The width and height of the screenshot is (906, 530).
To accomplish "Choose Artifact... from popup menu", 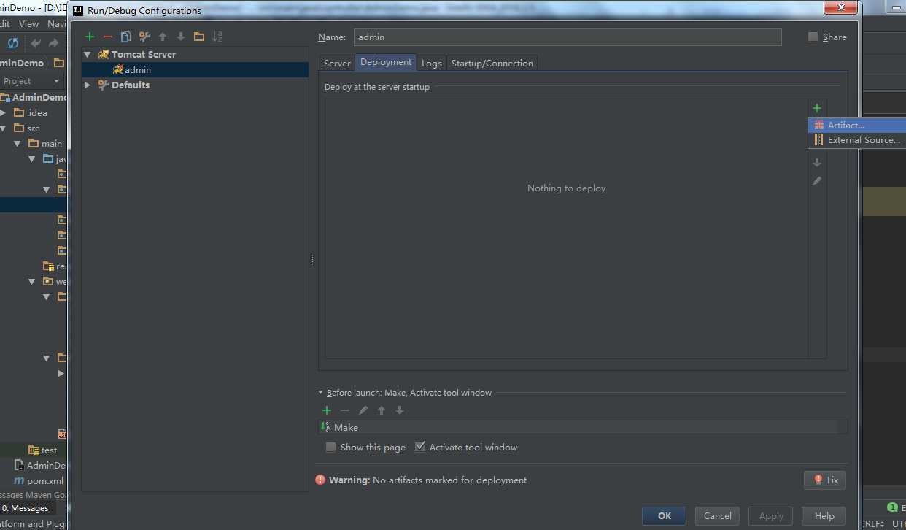I will [x=856, y=125].
